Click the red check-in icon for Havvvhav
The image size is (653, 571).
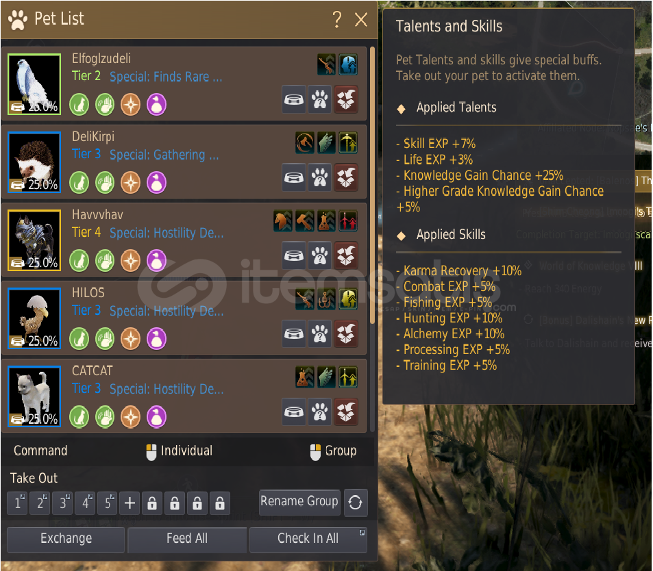[345, 255]
